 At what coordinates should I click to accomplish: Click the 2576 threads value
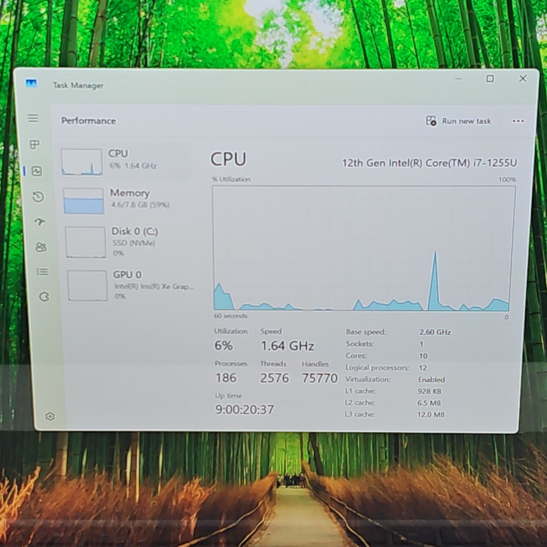click(x=274, y=378)
